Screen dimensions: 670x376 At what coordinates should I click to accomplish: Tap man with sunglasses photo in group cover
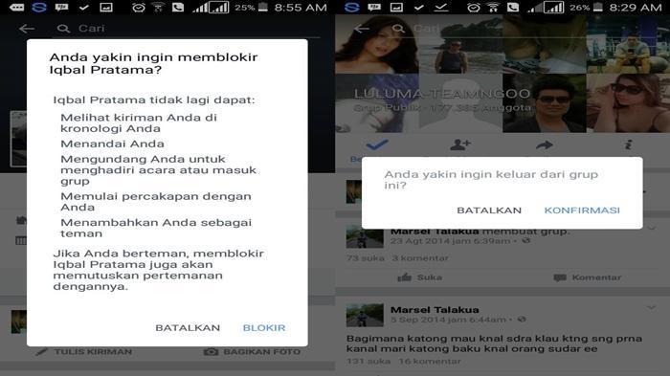pyautogui.click(x=545, y=103)
